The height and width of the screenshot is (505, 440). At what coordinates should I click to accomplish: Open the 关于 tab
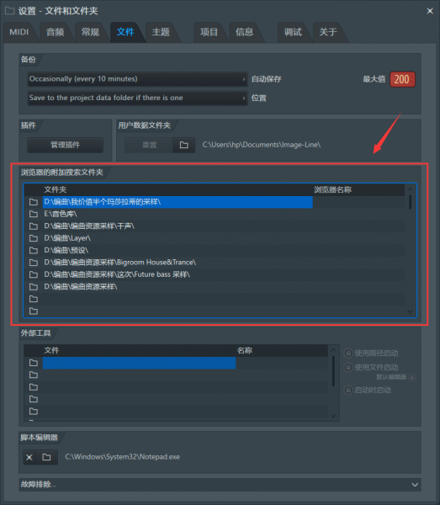pos(328,32)
